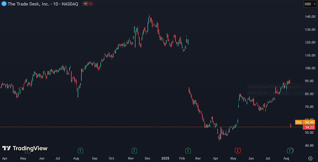Open the November 2024 earnings marker
The width and height of the screenshot is (318, 162).
coord(134,150)
